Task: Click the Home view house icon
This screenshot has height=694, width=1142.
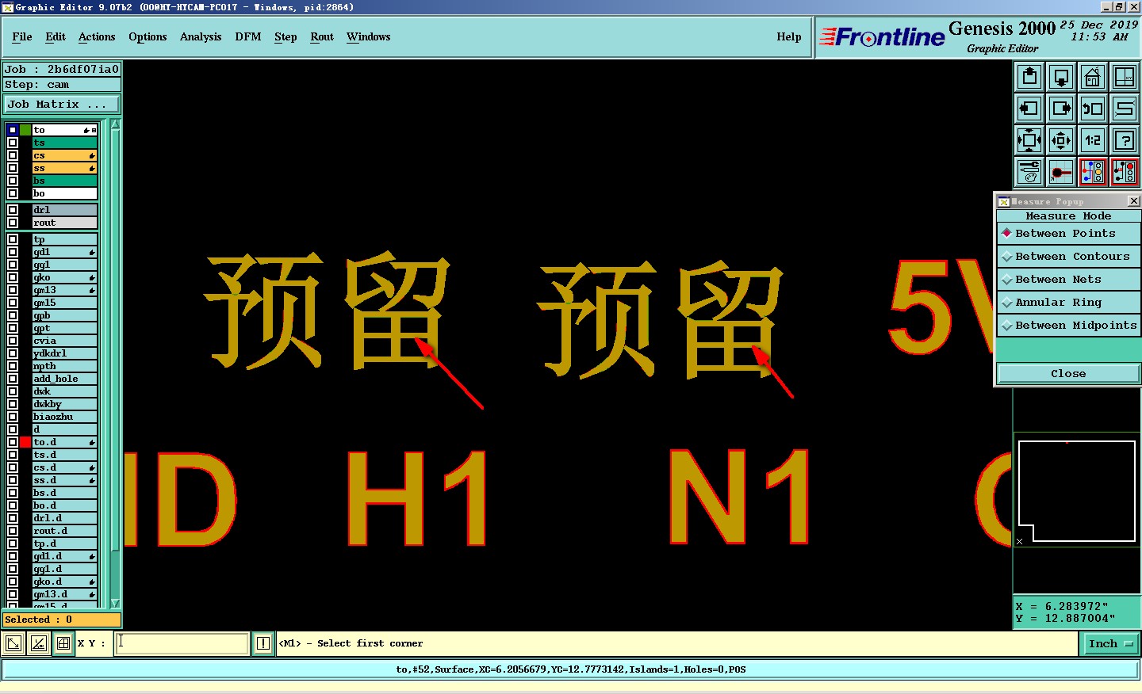Action: pyautogui.click(x=1093, y=77)
